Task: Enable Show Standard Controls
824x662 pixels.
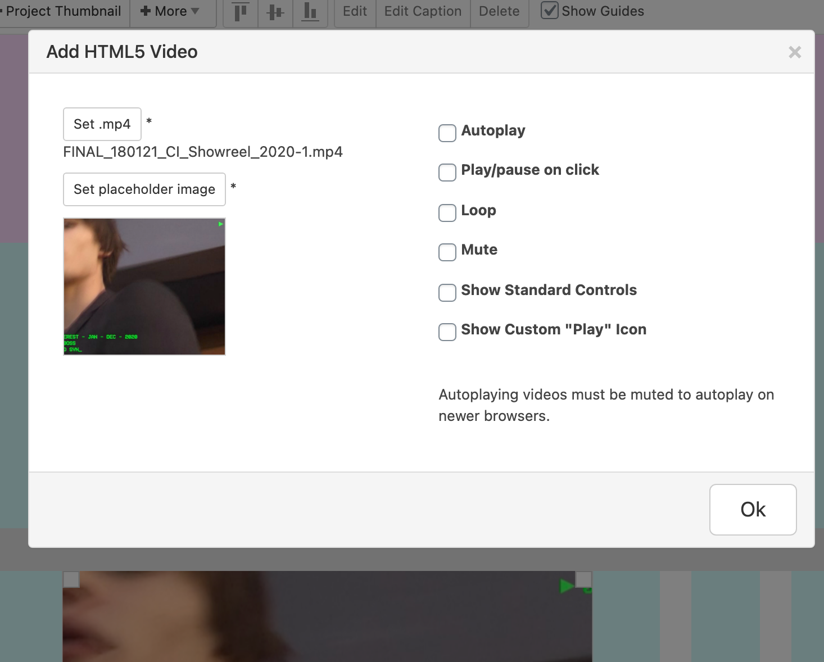Action: [x=447, y=293]
